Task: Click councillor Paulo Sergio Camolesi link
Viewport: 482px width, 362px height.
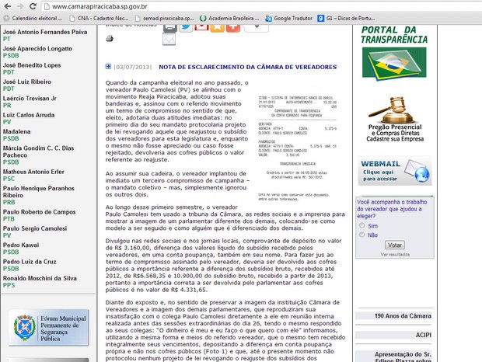Action: point(35,230)
